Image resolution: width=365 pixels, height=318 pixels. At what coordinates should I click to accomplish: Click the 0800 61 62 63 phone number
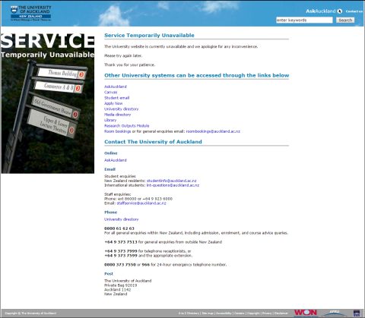[x=119, y=228]
